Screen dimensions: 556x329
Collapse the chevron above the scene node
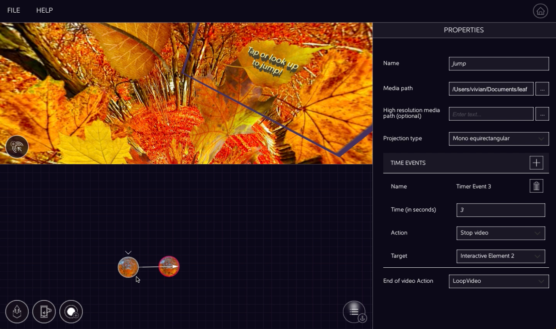point(128,252)
